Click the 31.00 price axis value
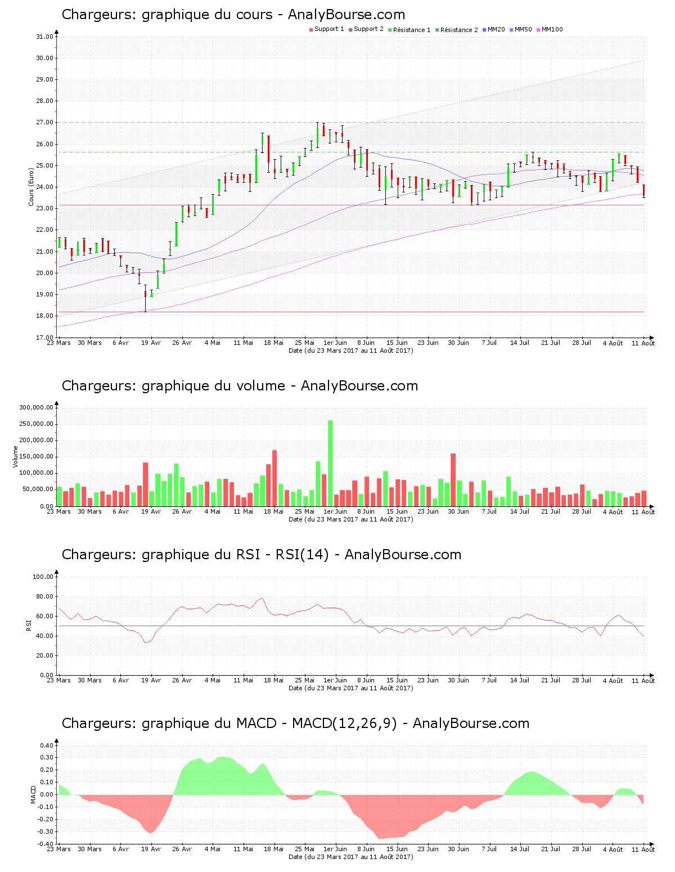 tap(44, 37)
